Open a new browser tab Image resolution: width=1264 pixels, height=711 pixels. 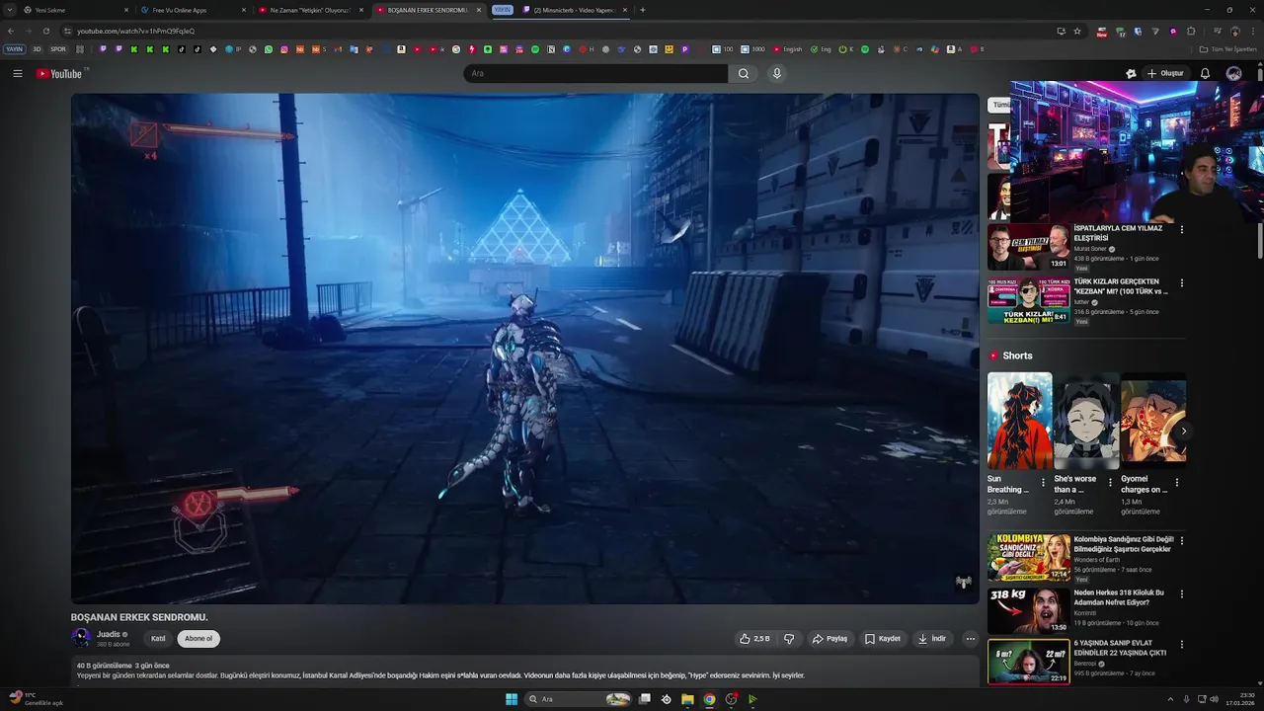click(x=643, y=10)
